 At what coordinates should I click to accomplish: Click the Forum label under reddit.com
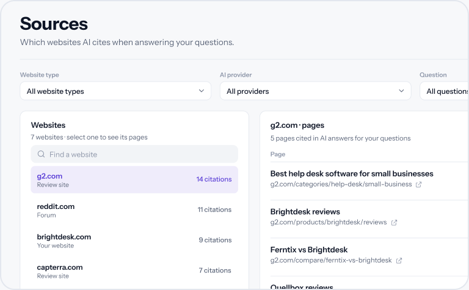46,215
